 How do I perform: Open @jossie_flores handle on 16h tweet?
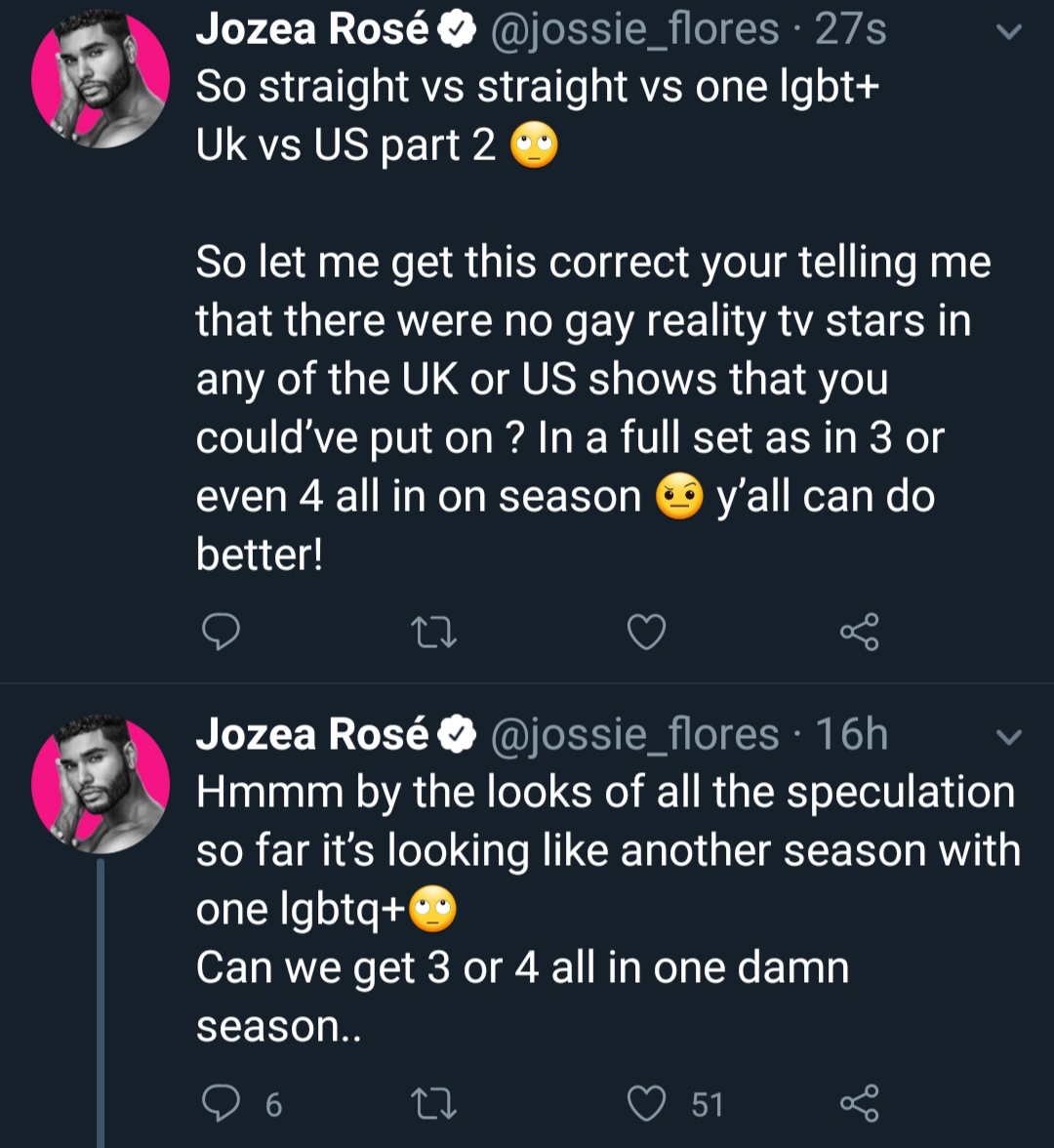tap(634, 736)
